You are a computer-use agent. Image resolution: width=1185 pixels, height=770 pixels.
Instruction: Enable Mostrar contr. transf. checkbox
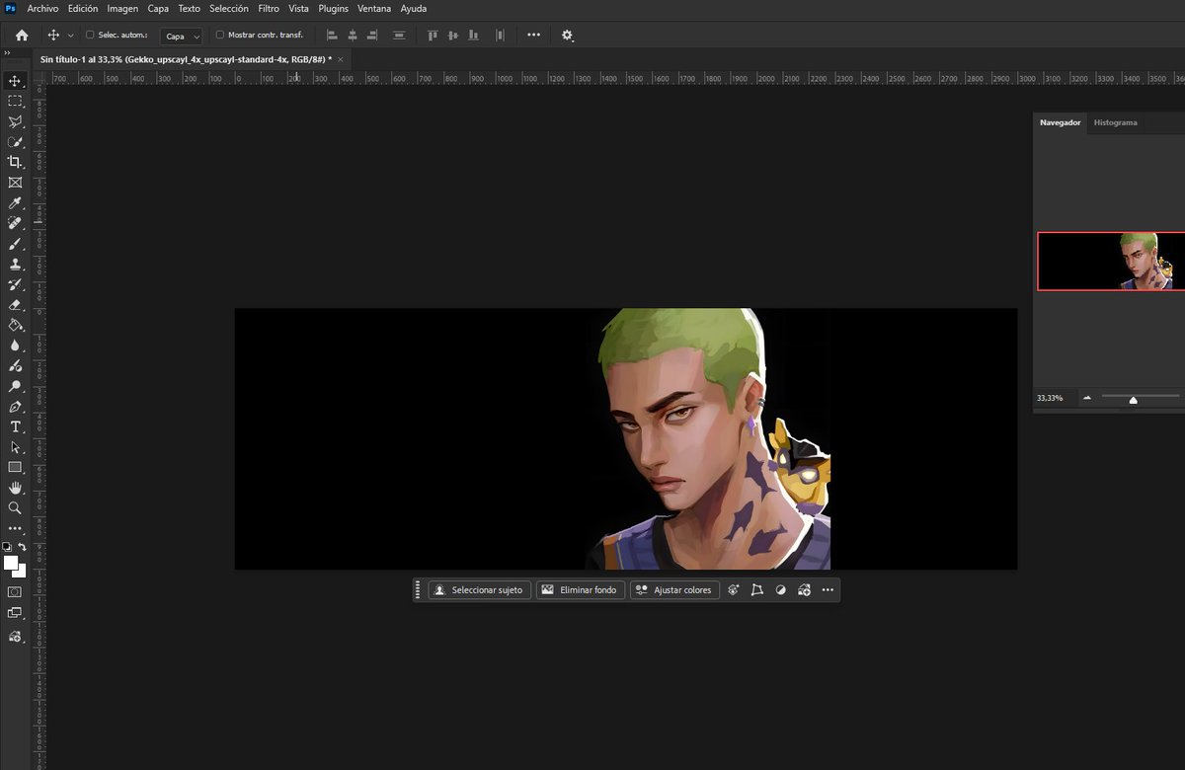point(219,35)
